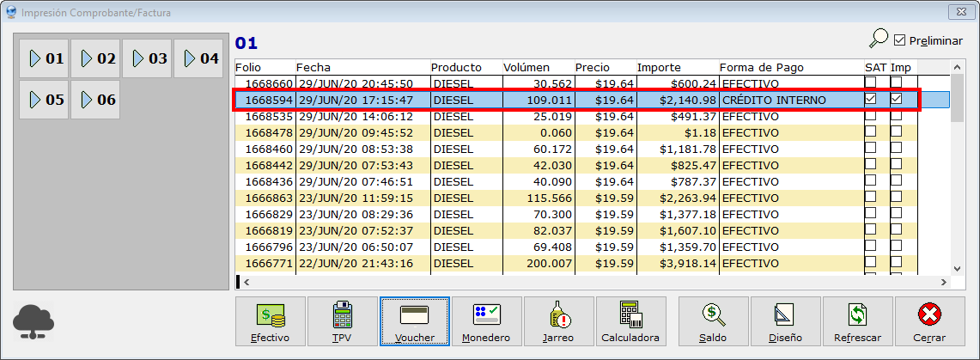The image size is (980, 360).
Task: Click the Fecha column header
Action: (361, 67)
